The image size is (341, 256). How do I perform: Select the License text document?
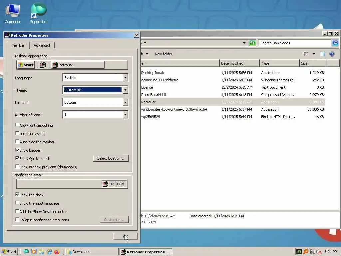(x=147, y=87)
